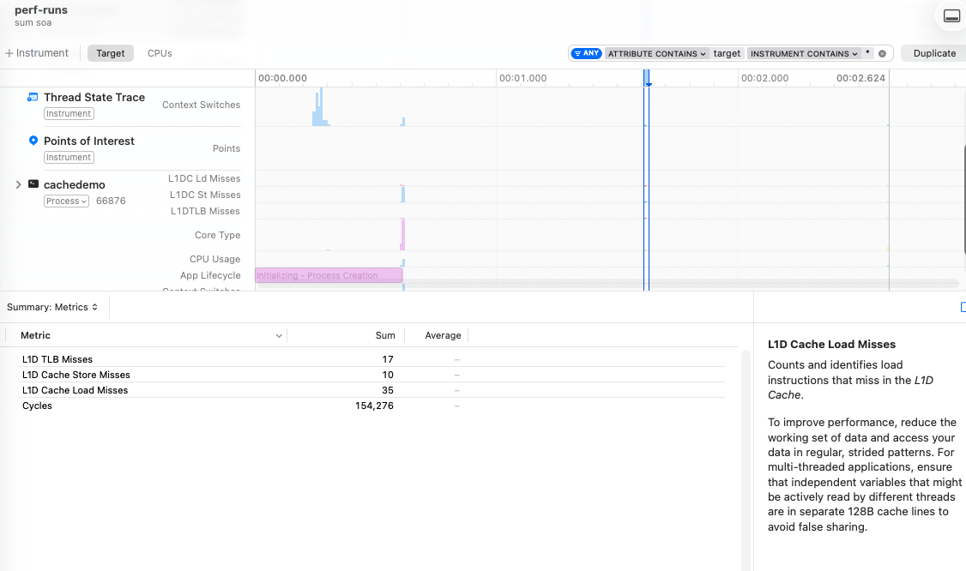Click the Core Type track label
Image resolution: width=966 pixels, height=571 pixels.
pyautogui.click(x=217, y=235)
